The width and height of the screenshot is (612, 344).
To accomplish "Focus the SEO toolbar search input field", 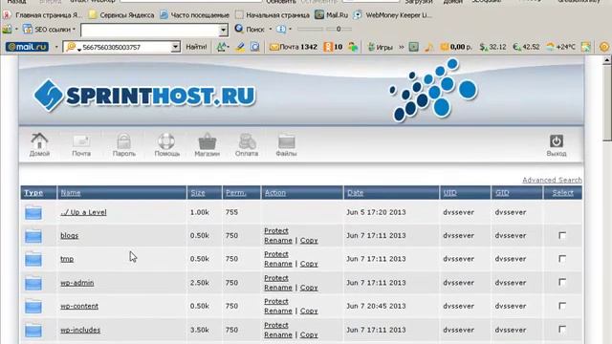I will click(x=150, y=30).
